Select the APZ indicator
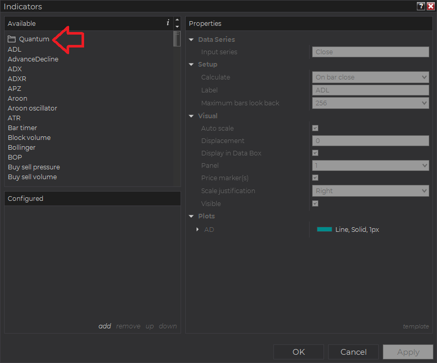The image size is (437, 363). click(14, 88)
